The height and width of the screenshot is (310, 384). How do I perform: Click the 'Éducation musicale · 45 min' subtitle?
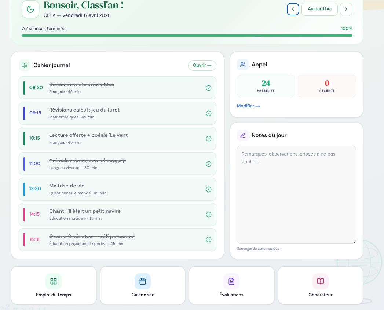point(75,218)
